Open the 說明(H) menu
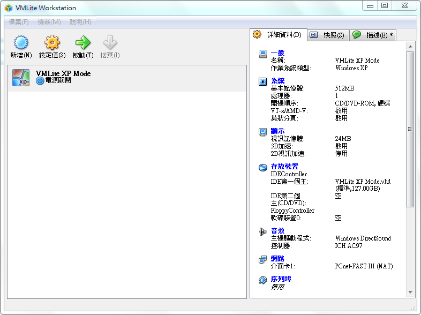421x315 pixels. click(x=80, y=22)
